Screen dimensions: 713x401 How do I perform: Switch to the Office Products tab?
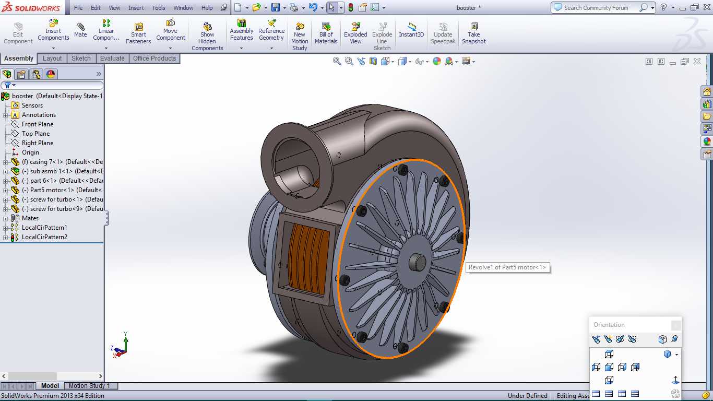click(155, 58)
